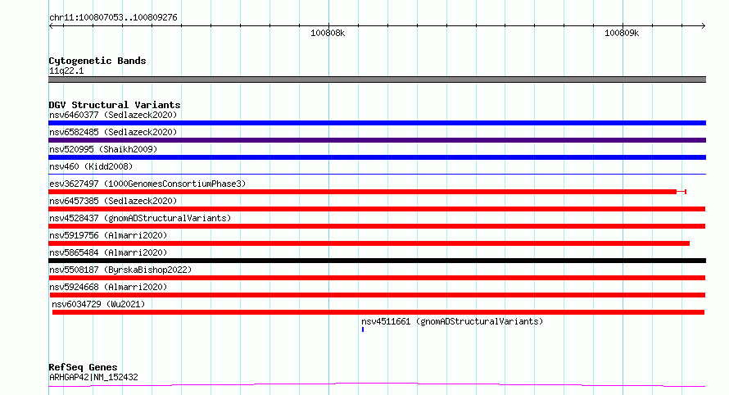Viewport: 729px width, 395px height.
Task: Click the thin blue nsv460 variant line
Action: click(x=377, y=174)
